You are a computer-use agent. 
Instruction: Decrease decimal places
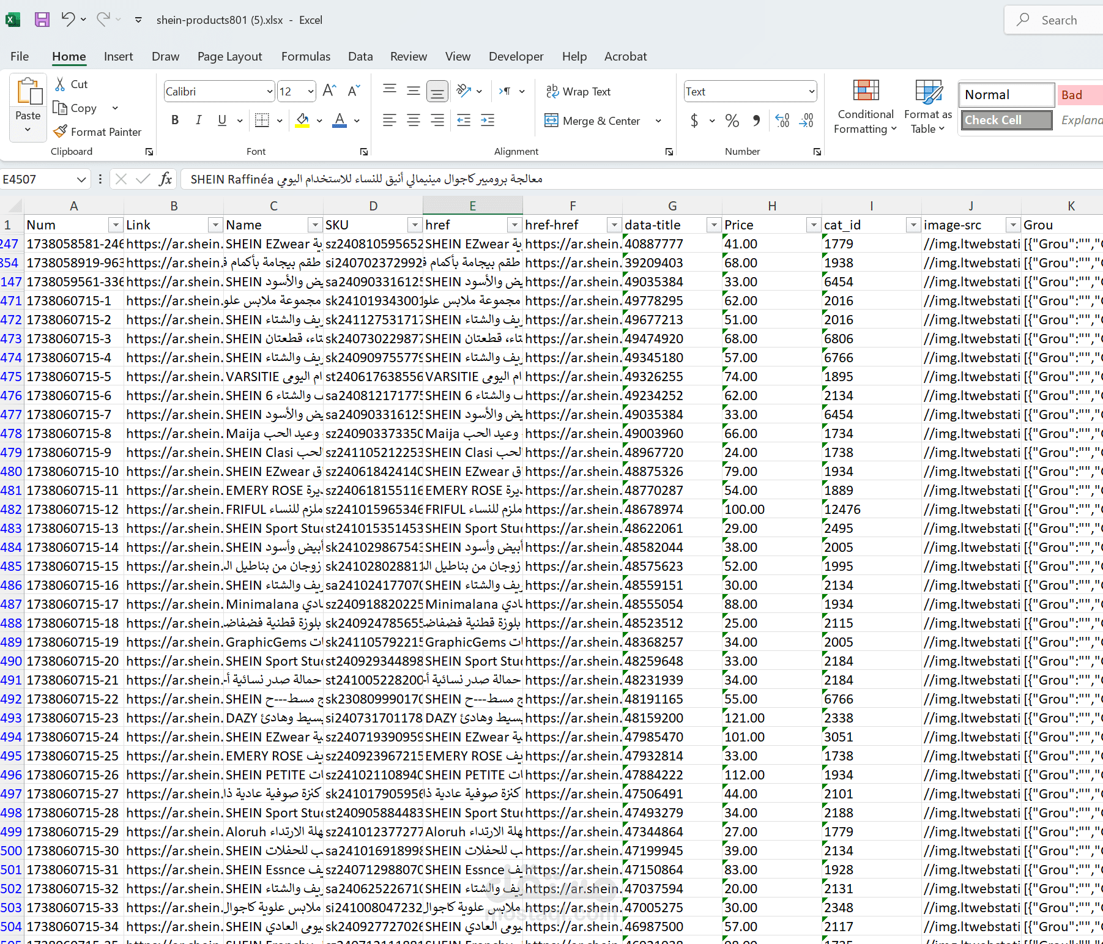pos(807,121)
